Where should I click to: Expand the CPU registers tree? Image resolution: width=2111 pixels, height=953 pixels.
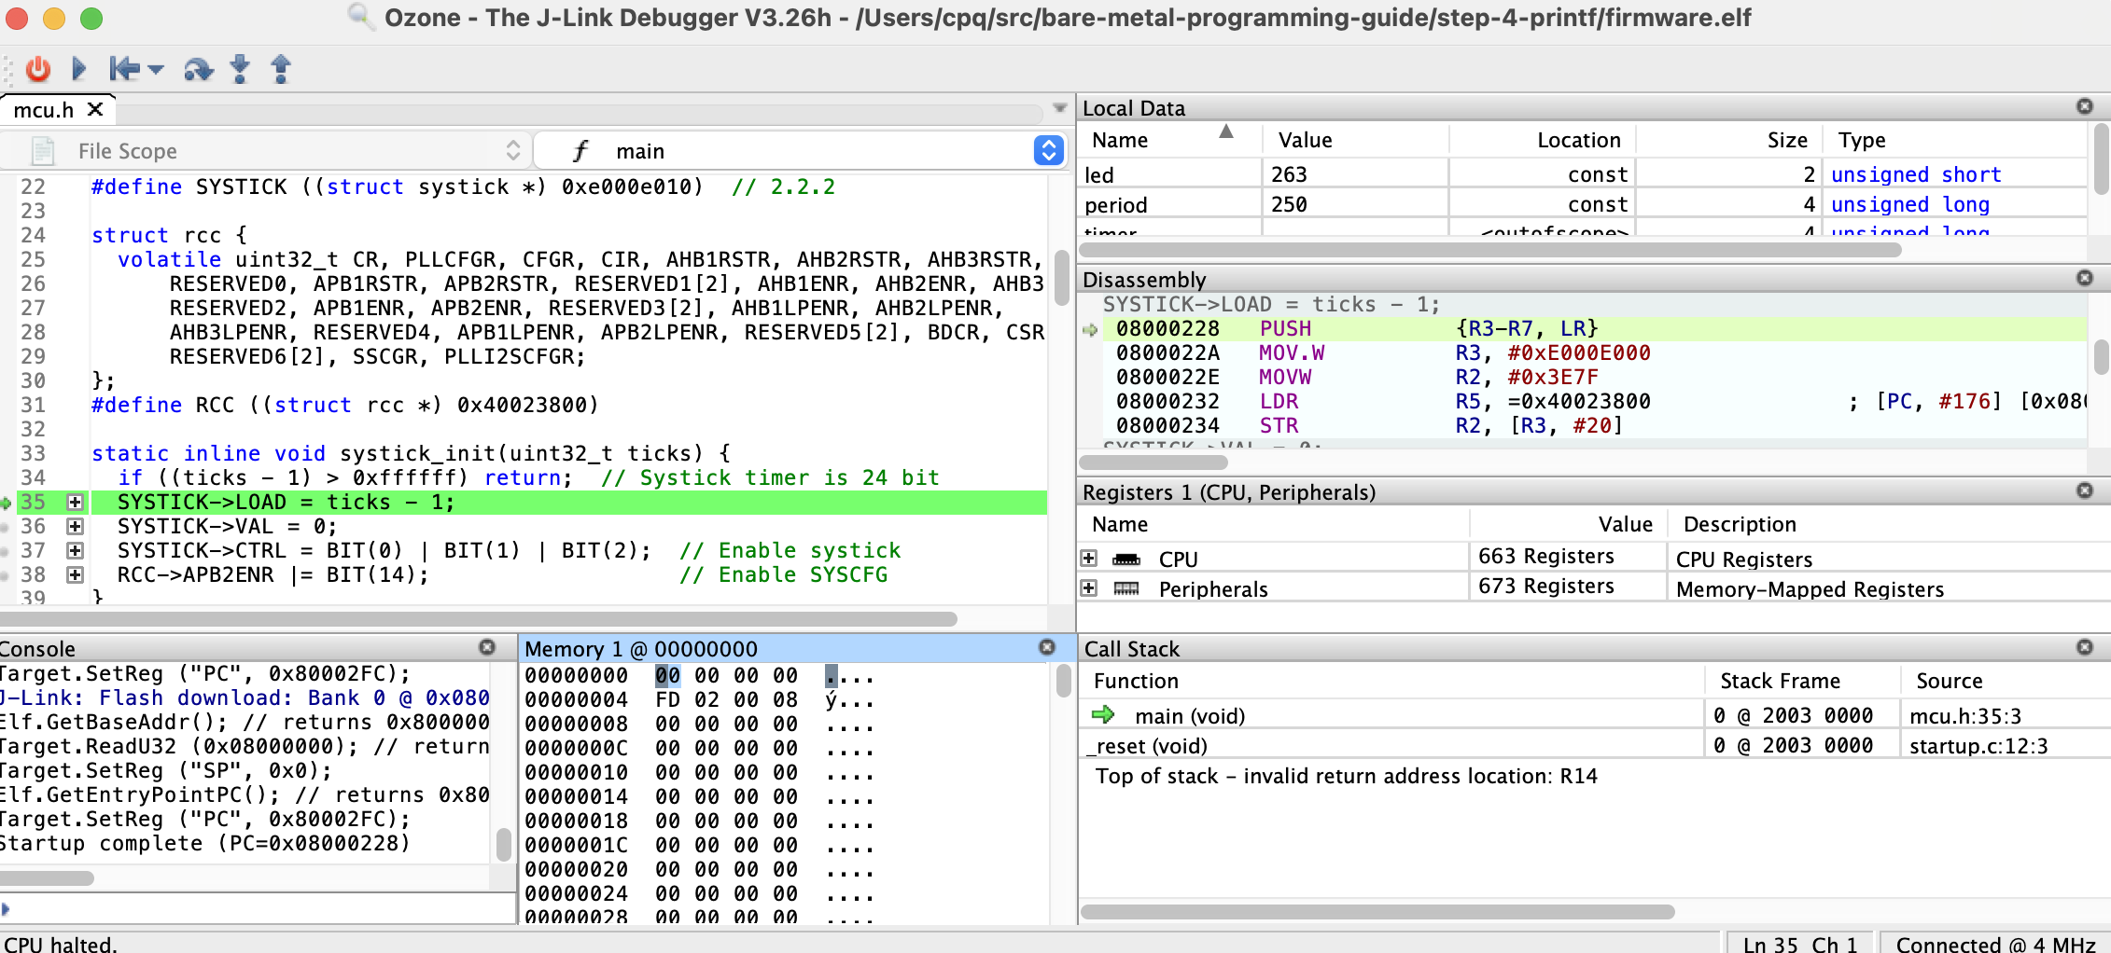point(1088,559)
